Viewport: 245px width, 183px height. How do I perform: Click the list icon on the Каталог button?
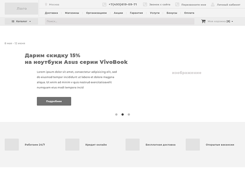tap(13, 21)
